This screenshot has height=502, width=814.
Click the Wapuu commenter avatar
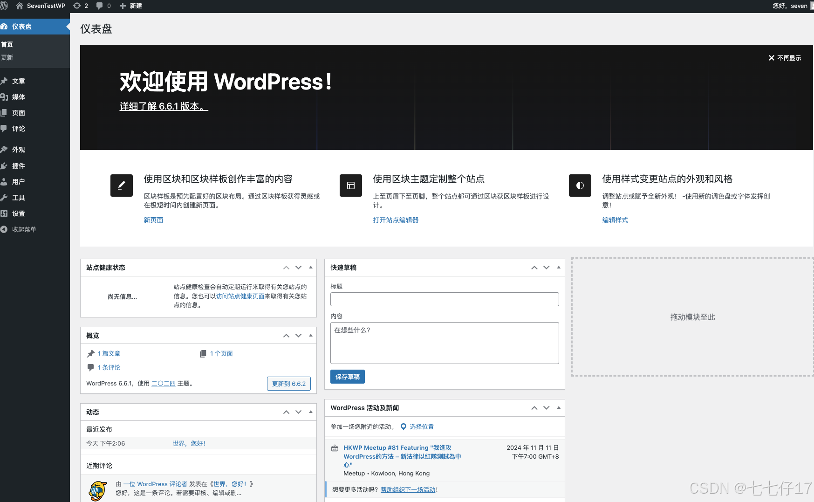pos(98,491)
